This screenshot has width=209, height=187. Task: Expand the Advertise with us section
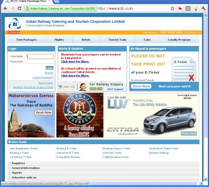tap(10, 178)
